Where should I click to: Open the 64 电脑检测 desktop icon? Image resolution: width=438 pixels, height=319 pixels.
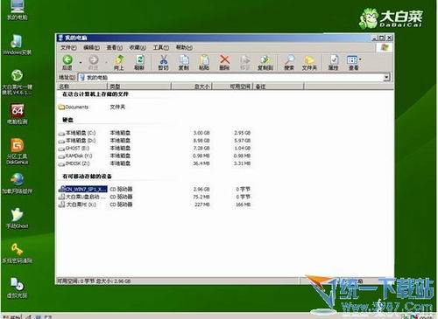point(18,114)
